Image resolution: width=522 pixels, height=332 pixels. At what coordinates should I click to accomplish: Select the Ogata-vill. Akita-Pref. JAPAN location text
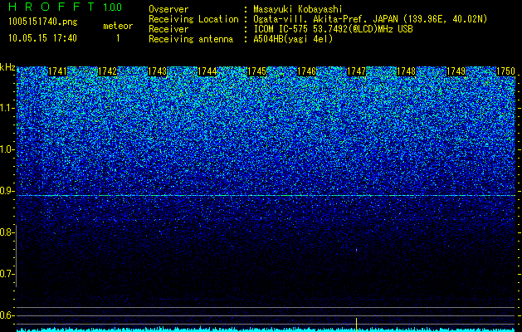coord(370,19)
